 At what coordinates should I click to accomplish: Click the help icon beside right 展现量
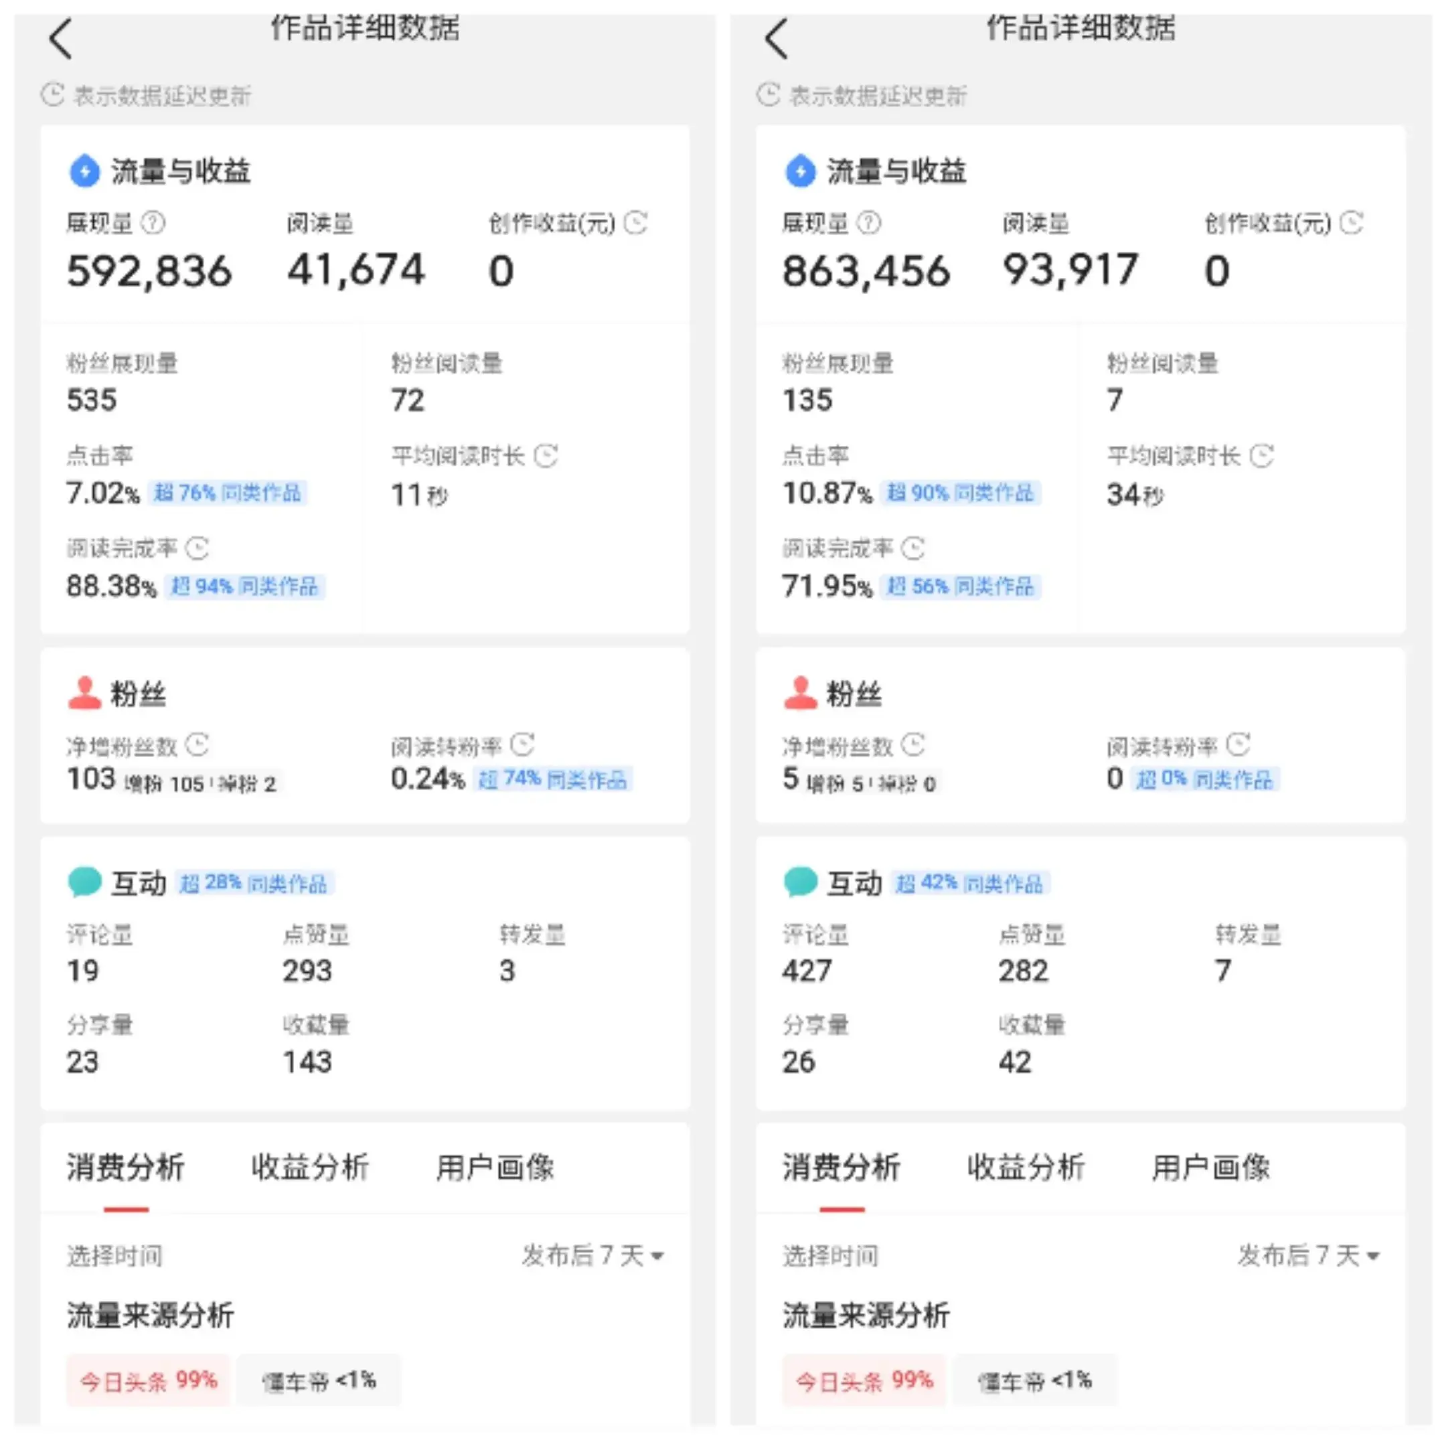(x=868, y=222)
